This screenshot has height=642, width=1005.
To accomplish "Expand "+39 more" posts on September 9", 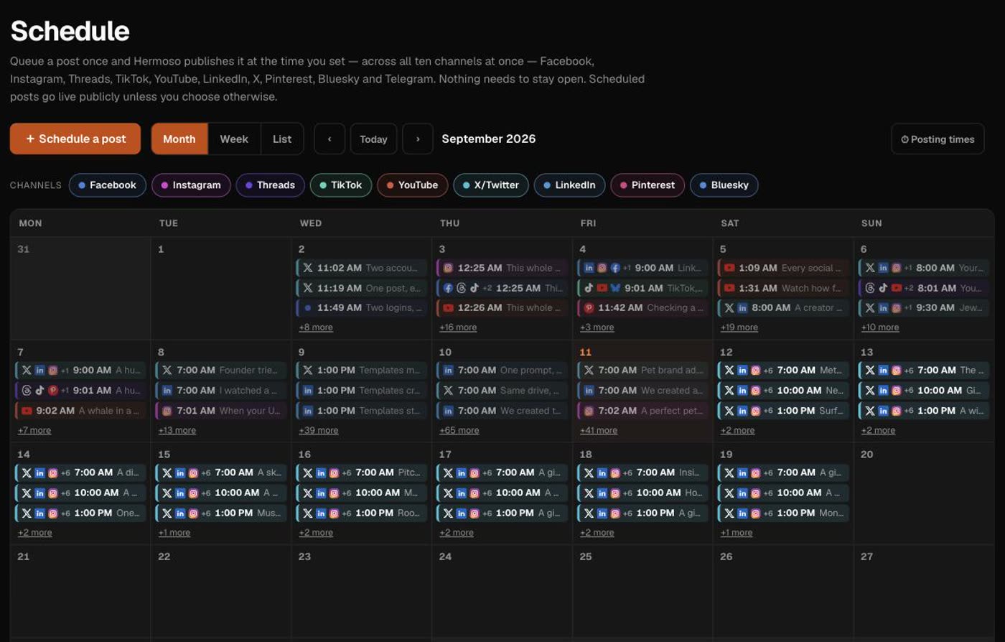I will [319, 430].
